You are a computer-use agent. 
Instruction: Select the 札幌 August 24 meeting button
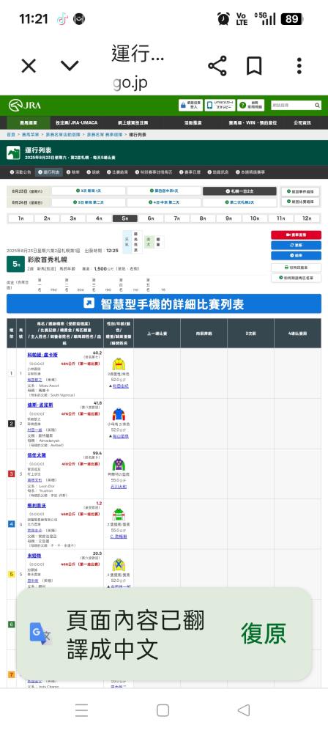239,202
